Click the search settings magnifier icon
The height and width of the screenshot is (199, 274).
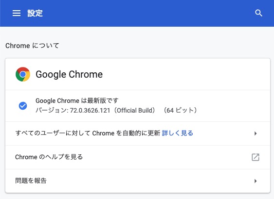click(258, 13)
